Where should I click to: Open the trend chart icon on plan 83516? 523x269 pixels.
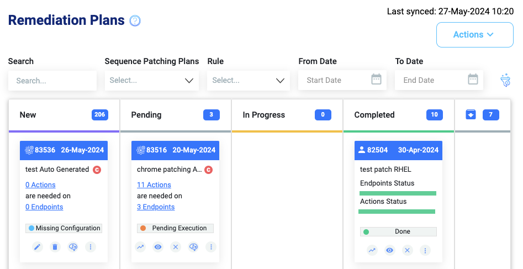(x=140, y=247)
